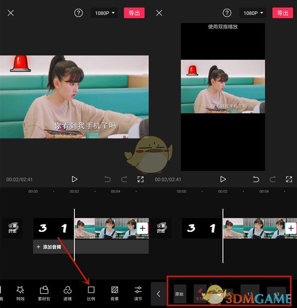Tap the red siren sticker in left preview
The image size is (297, 308).
pyautogui.click(x=20, y=63)
